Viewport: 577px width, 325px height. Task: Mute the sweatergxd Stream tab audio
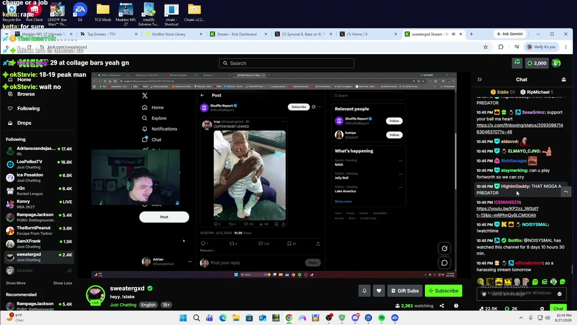(x=453, y=34)
